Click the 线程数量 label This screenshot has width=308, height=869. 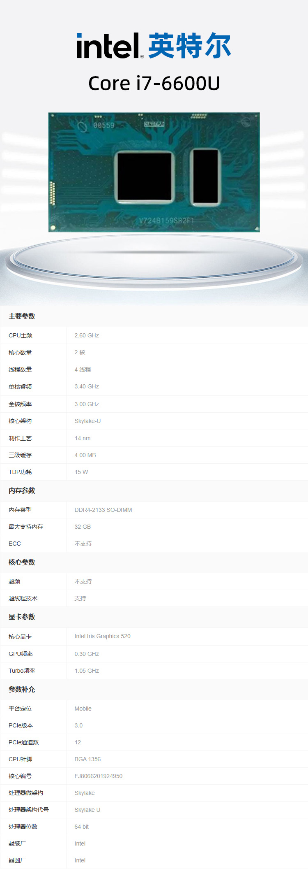pyautogui.click(x=20, y=369)
